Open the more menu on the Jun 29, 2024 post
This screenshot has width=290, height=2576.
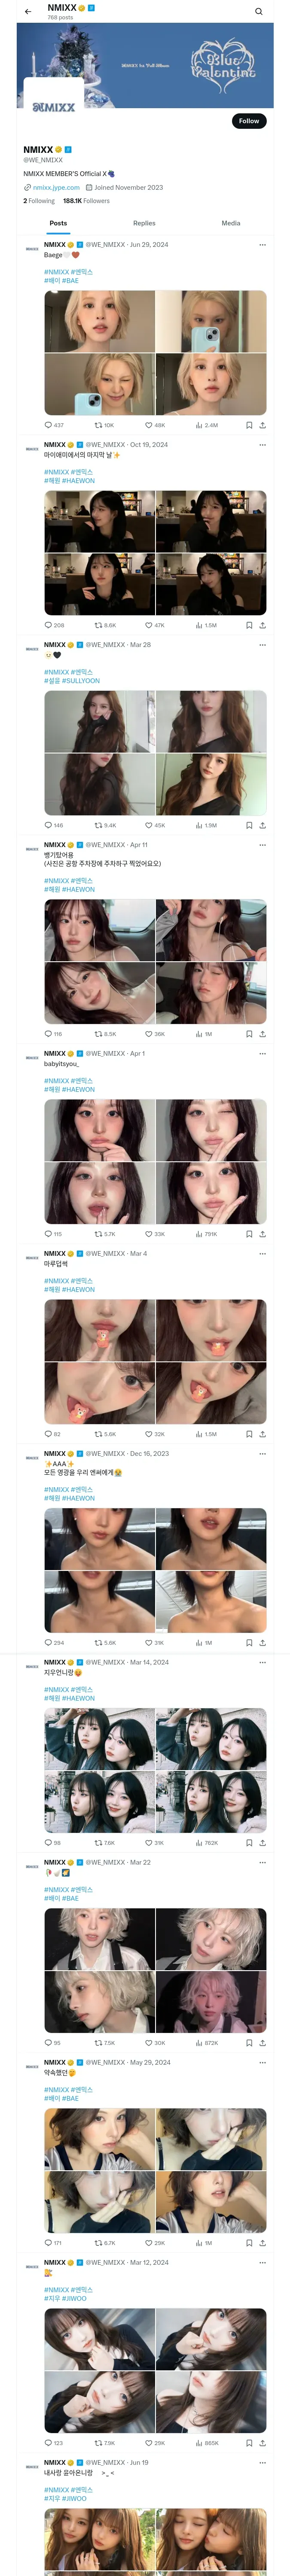(x=263, y=244)
